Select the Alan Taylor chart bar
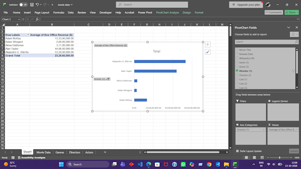Image resolution: width=301 pixels, height=169 pixels. [155, 71]
